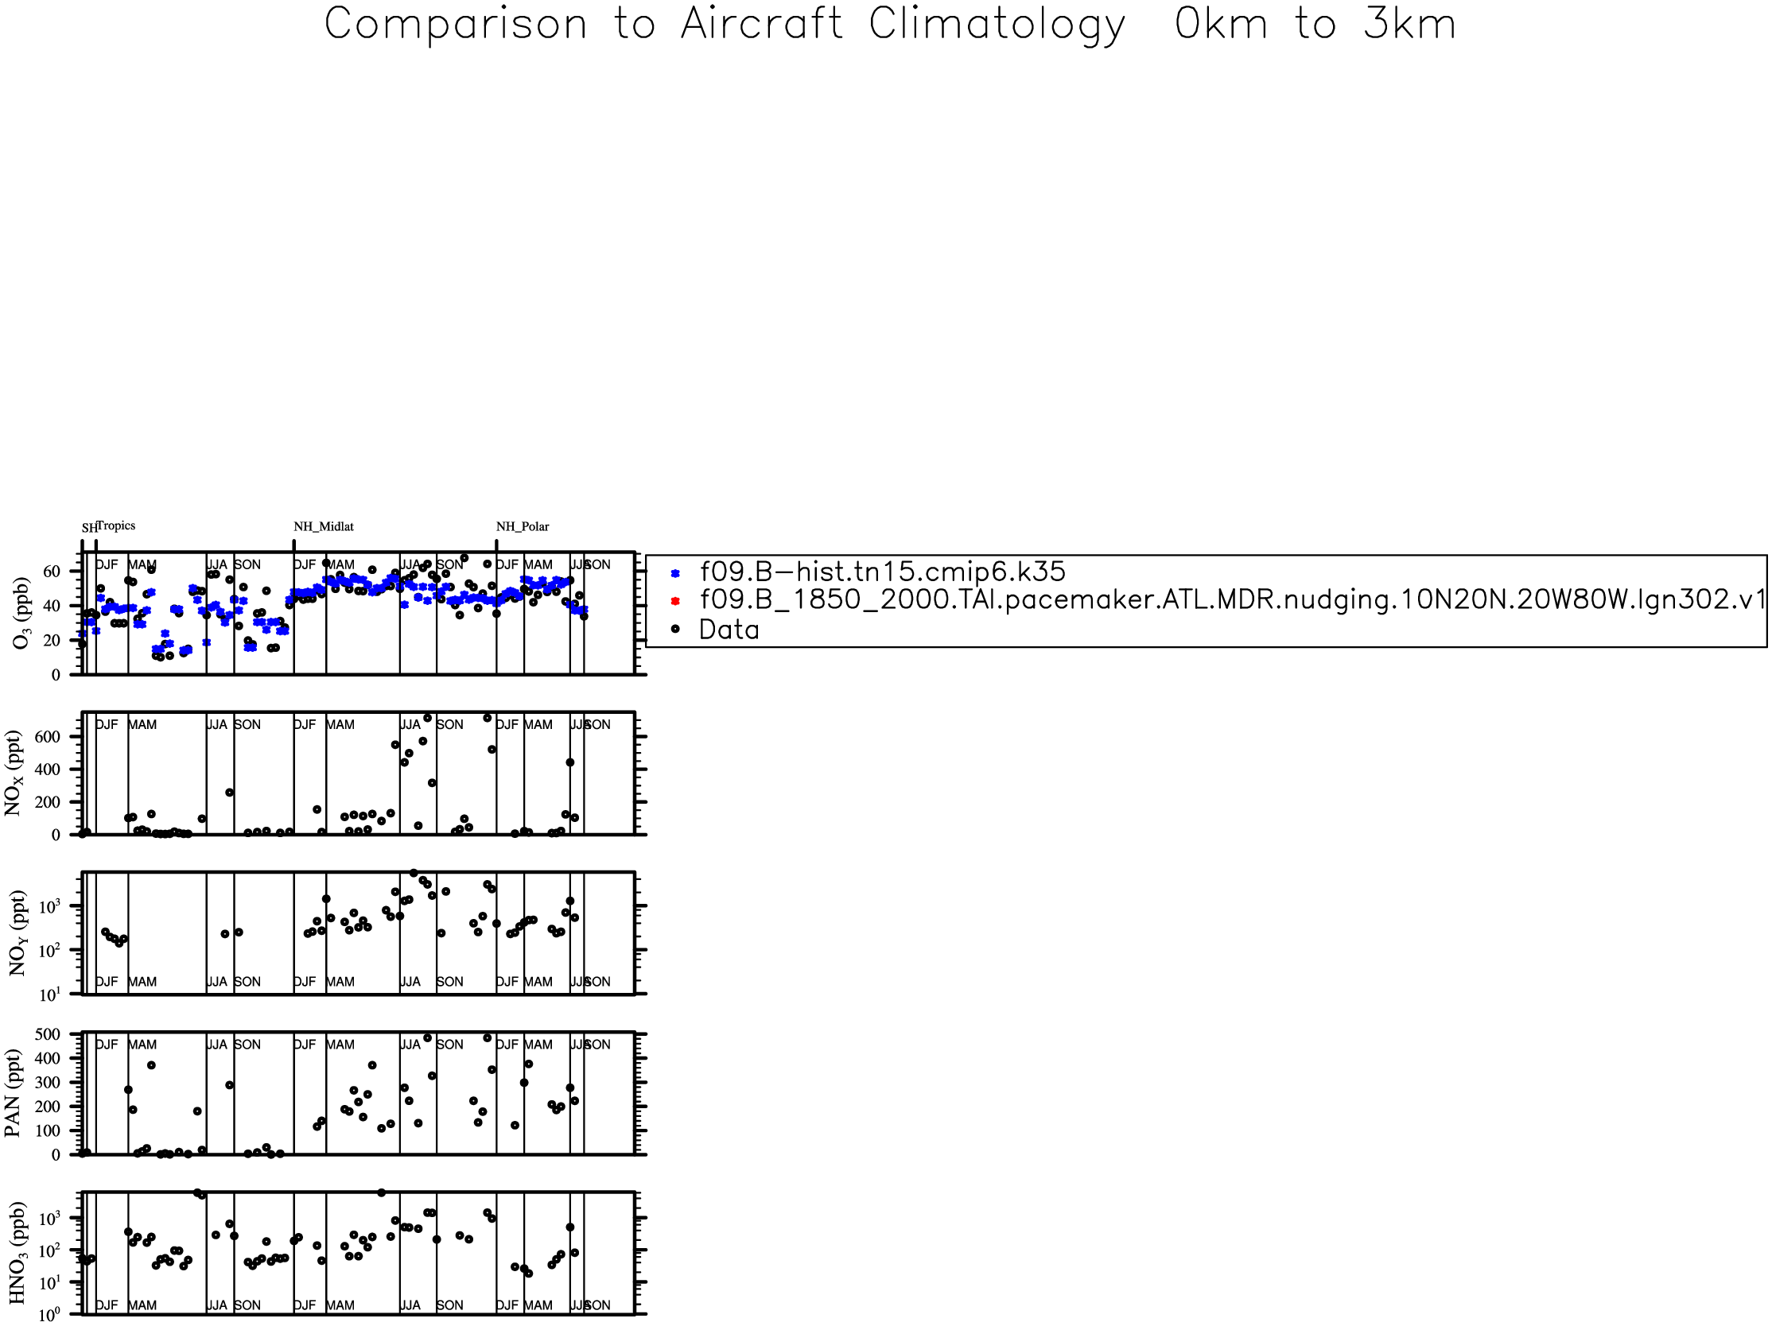Click the 600 tick on NOx axis

[46, 738]
